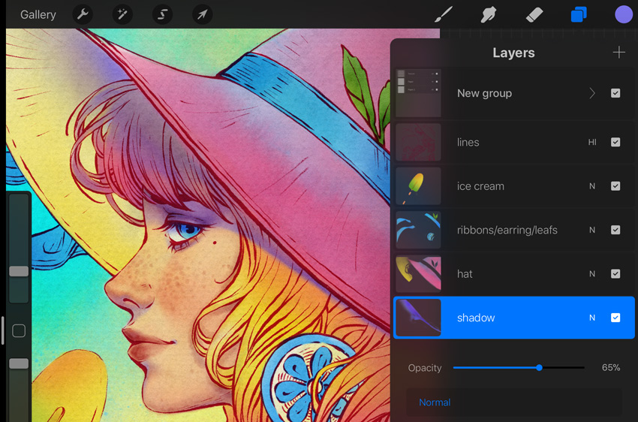Select the Transform arrow tool

click(202, 15)
